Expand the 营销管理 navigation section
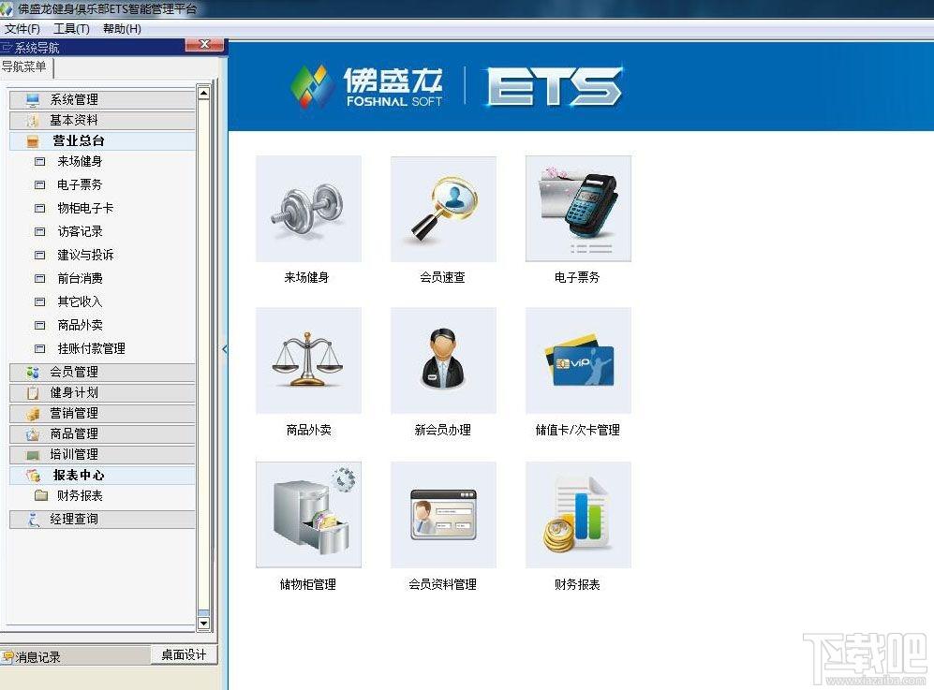934x690 pixels. [102, 413]
